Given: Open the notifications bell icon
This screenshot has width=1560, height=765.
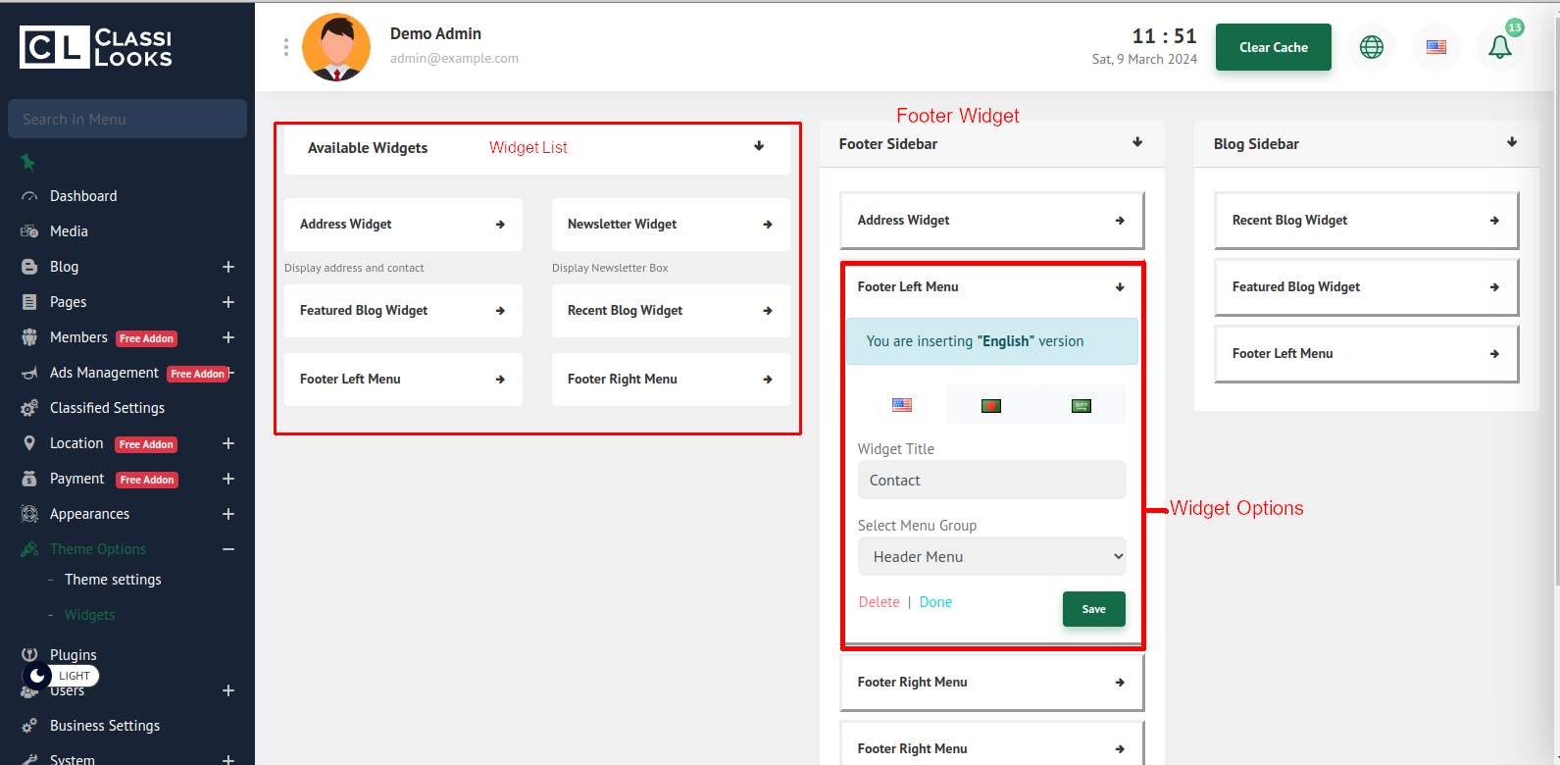Looking at the screenshot, I should point(1499,47).
